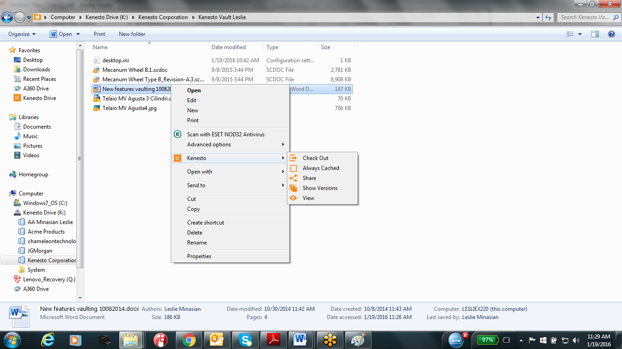Image resolution: width=622 pixels, height=349 pixels.
Task: Click the forward navigation arrow
Action: pos(20,17)
